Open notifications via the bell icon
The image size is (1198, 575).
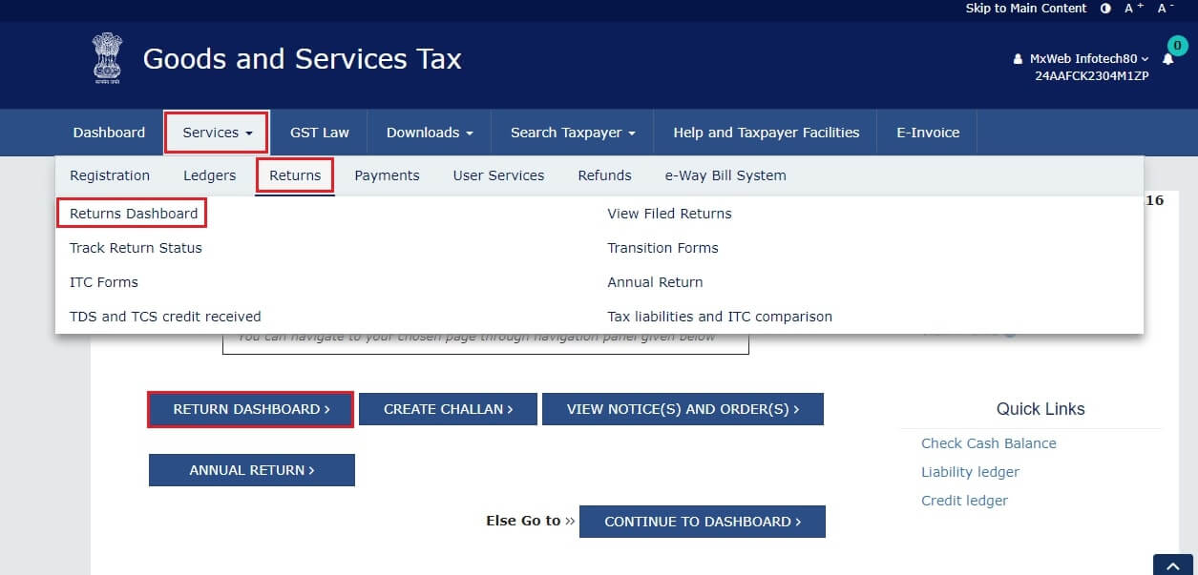tap(1166, 59)
